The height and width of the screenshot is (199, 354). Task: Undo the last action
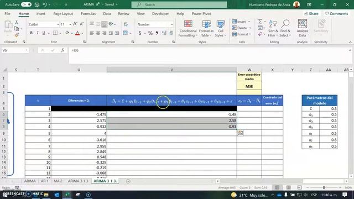[45, 4]
